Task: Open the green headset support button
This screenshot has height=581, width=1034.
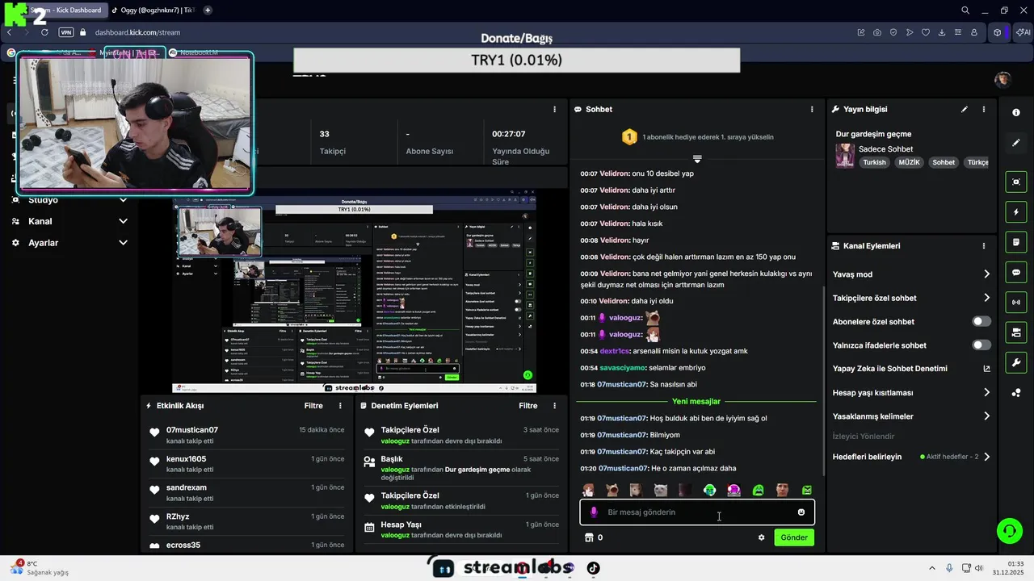Action: pyautogui.click(x=1009, y=531)
